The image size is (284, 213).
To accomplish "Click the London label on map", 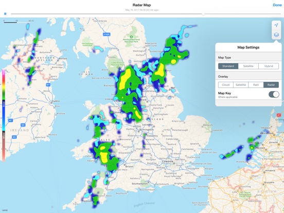I will click(168, 161).
